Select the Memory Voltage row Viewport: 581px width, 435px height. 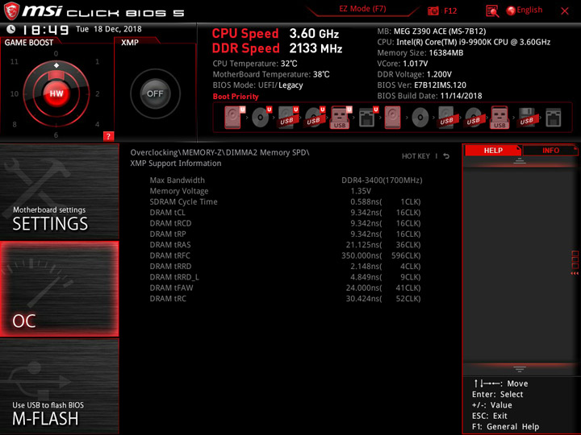[286, 191]
